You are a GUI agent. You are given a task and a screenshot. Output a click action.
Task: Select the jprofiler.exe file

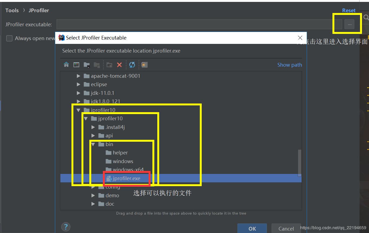click(x=181, y=178)
